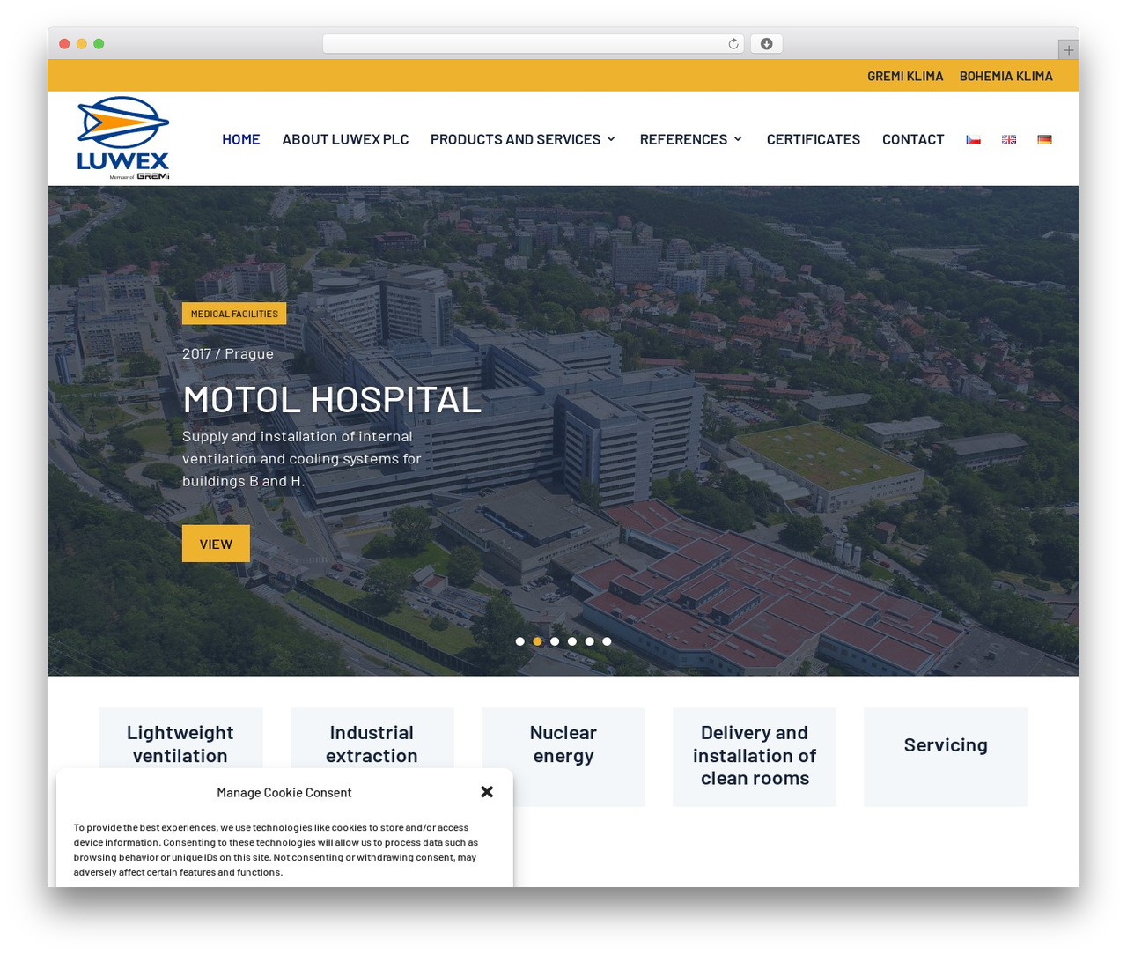Click the Motol Hospital slide title
1127x955 pixels.
[332, 399]
